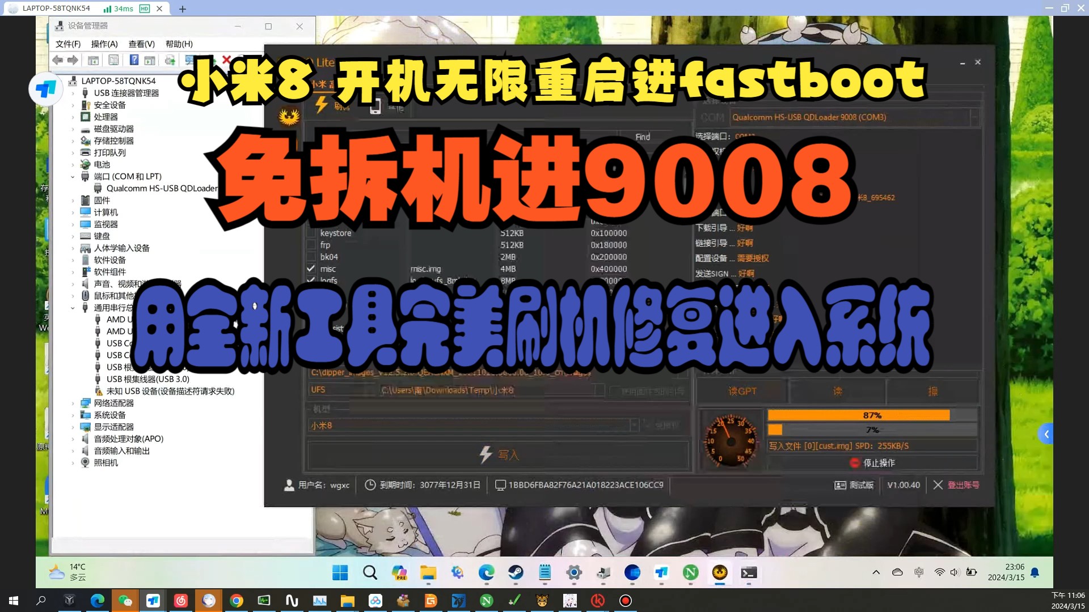
Task: Check the bk04 partition checkbox
Action: pos(311,257)
